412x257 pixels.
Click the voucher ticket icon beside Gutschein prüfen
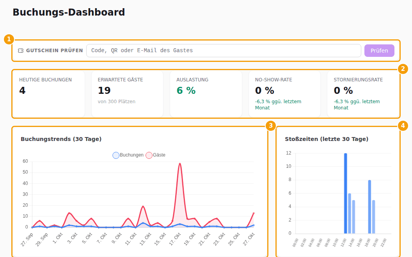click(x=21, y=51)
